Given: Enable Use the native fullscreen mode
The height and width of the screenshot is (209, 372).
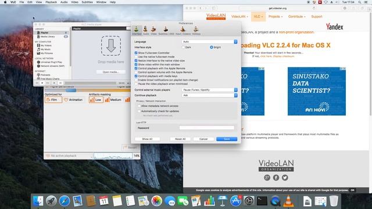Looking at the screenshot, I should click(x=136, y=57).
